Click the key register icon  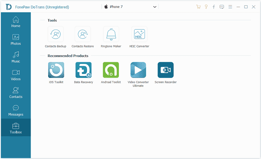(x=206, y=7)
